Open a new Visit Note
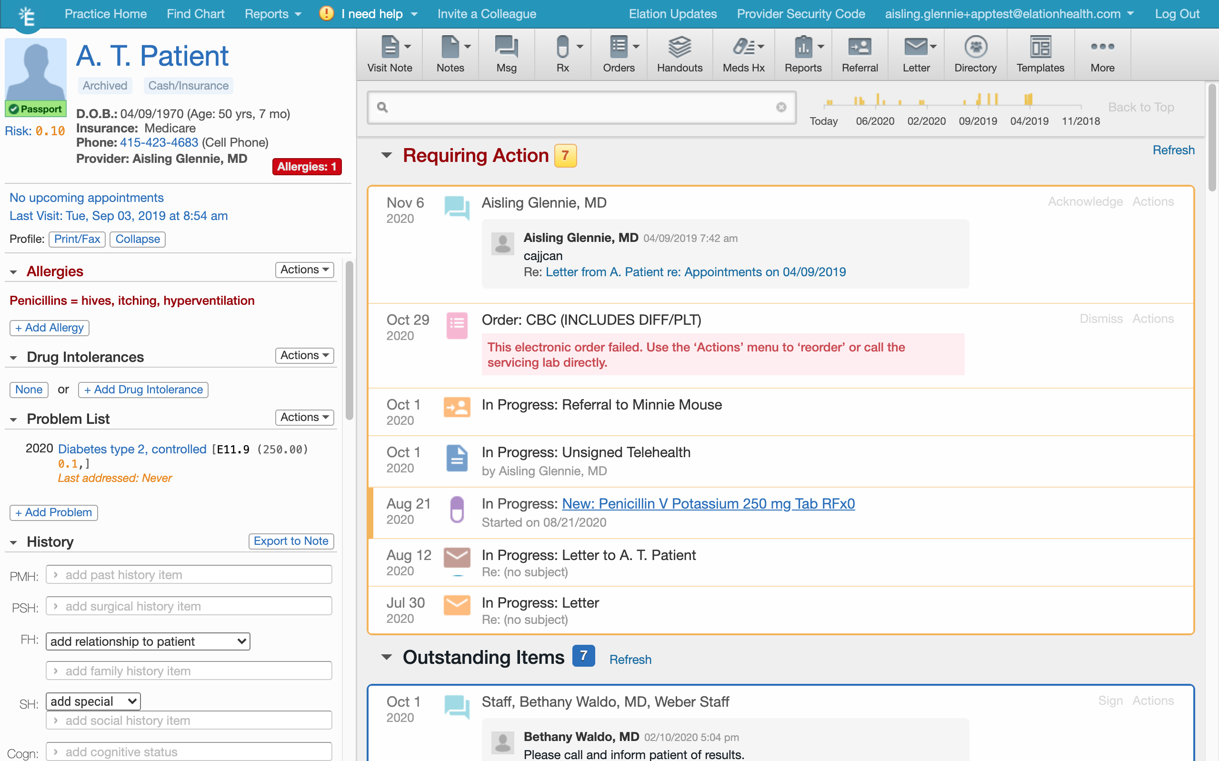 click(x=390, y=54)
